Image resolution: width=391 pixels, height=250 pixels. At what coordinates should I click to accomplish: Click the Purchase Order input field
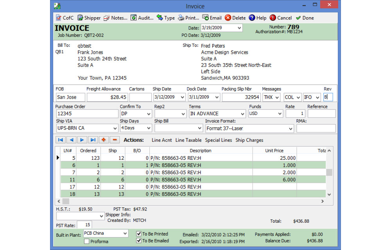[x=86, y=114]
